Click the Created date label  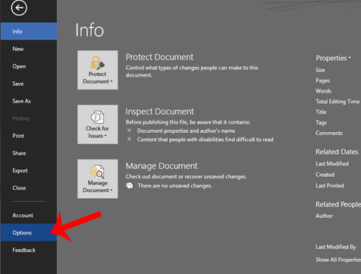pos(325,175)
